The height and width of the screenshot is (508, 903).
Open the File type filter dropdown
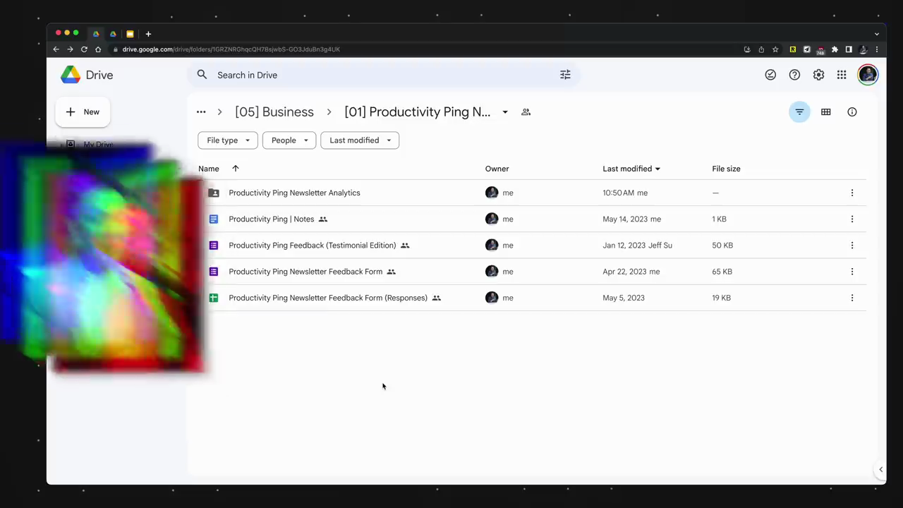tap(228, 140)
